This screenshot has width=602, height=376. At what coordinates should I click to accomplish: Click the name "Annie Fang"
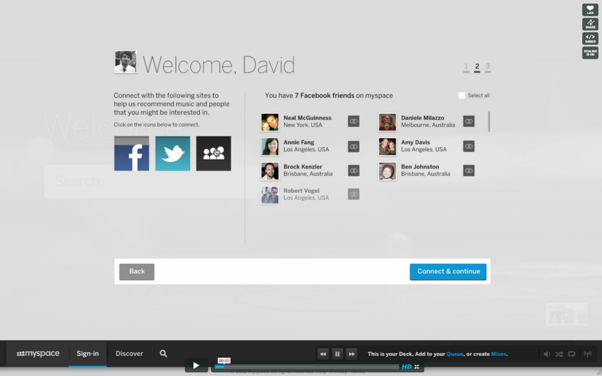coord(299,142)
